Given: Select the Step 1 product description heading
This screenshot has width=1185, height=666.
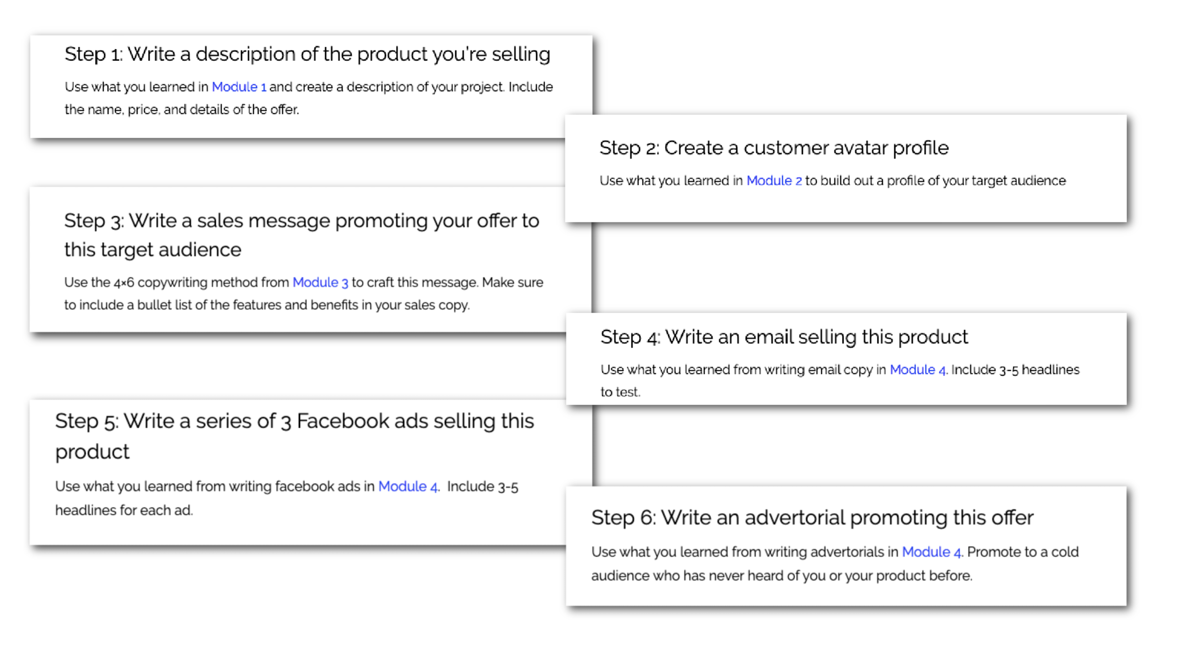Looking at the screenshot, I should click(307, 54).
